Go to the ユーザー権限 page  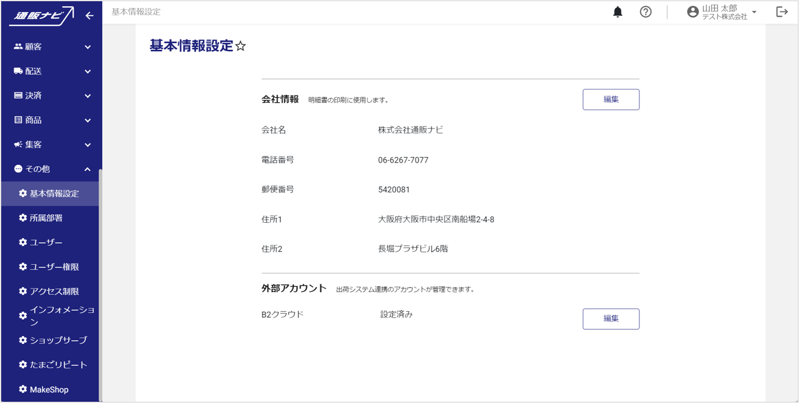pyautogui.click(x=54, y=267)
